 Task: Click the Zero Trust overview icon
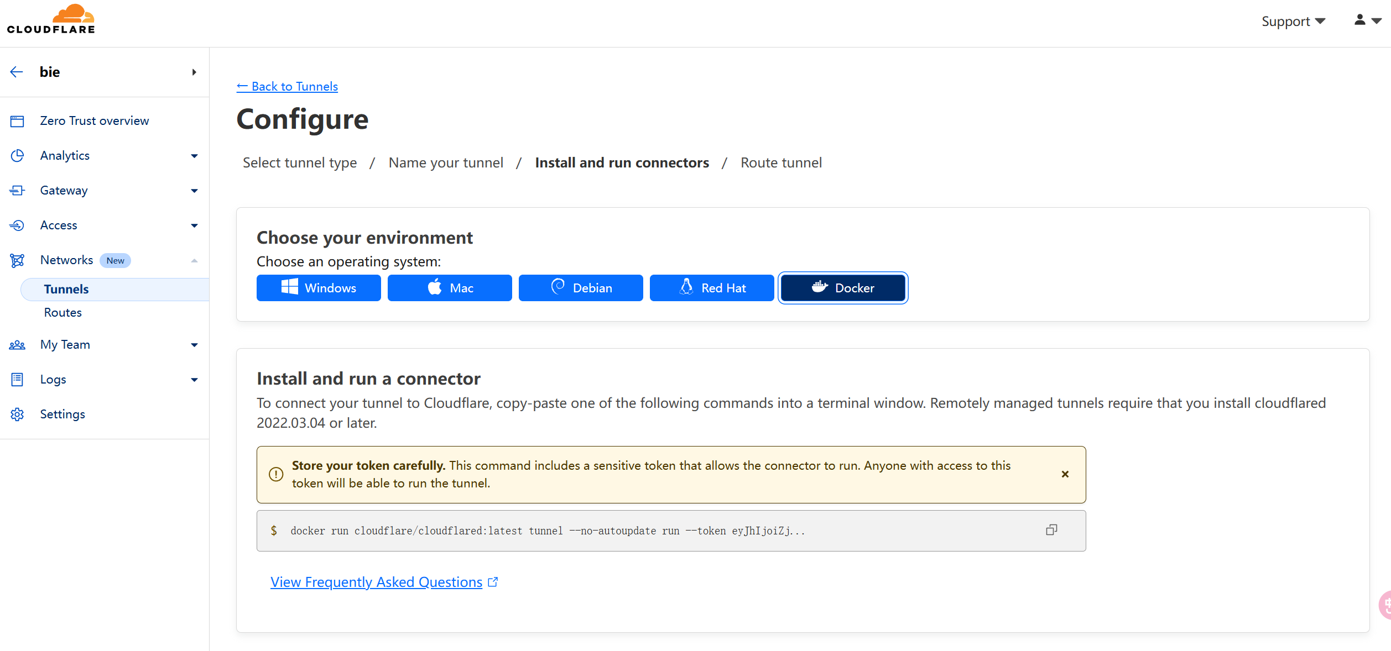click(17, 121)
